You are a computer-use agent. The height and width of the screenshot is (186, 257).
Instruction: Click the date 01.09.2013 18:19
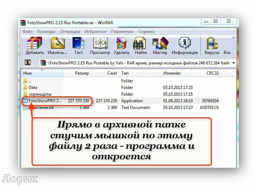click(x=178, y=101)
